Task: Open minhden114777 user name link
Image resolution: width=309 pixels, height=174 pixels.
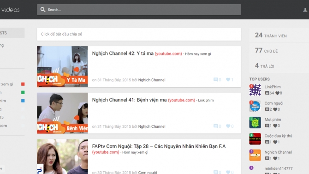Action: pos(279,168)
